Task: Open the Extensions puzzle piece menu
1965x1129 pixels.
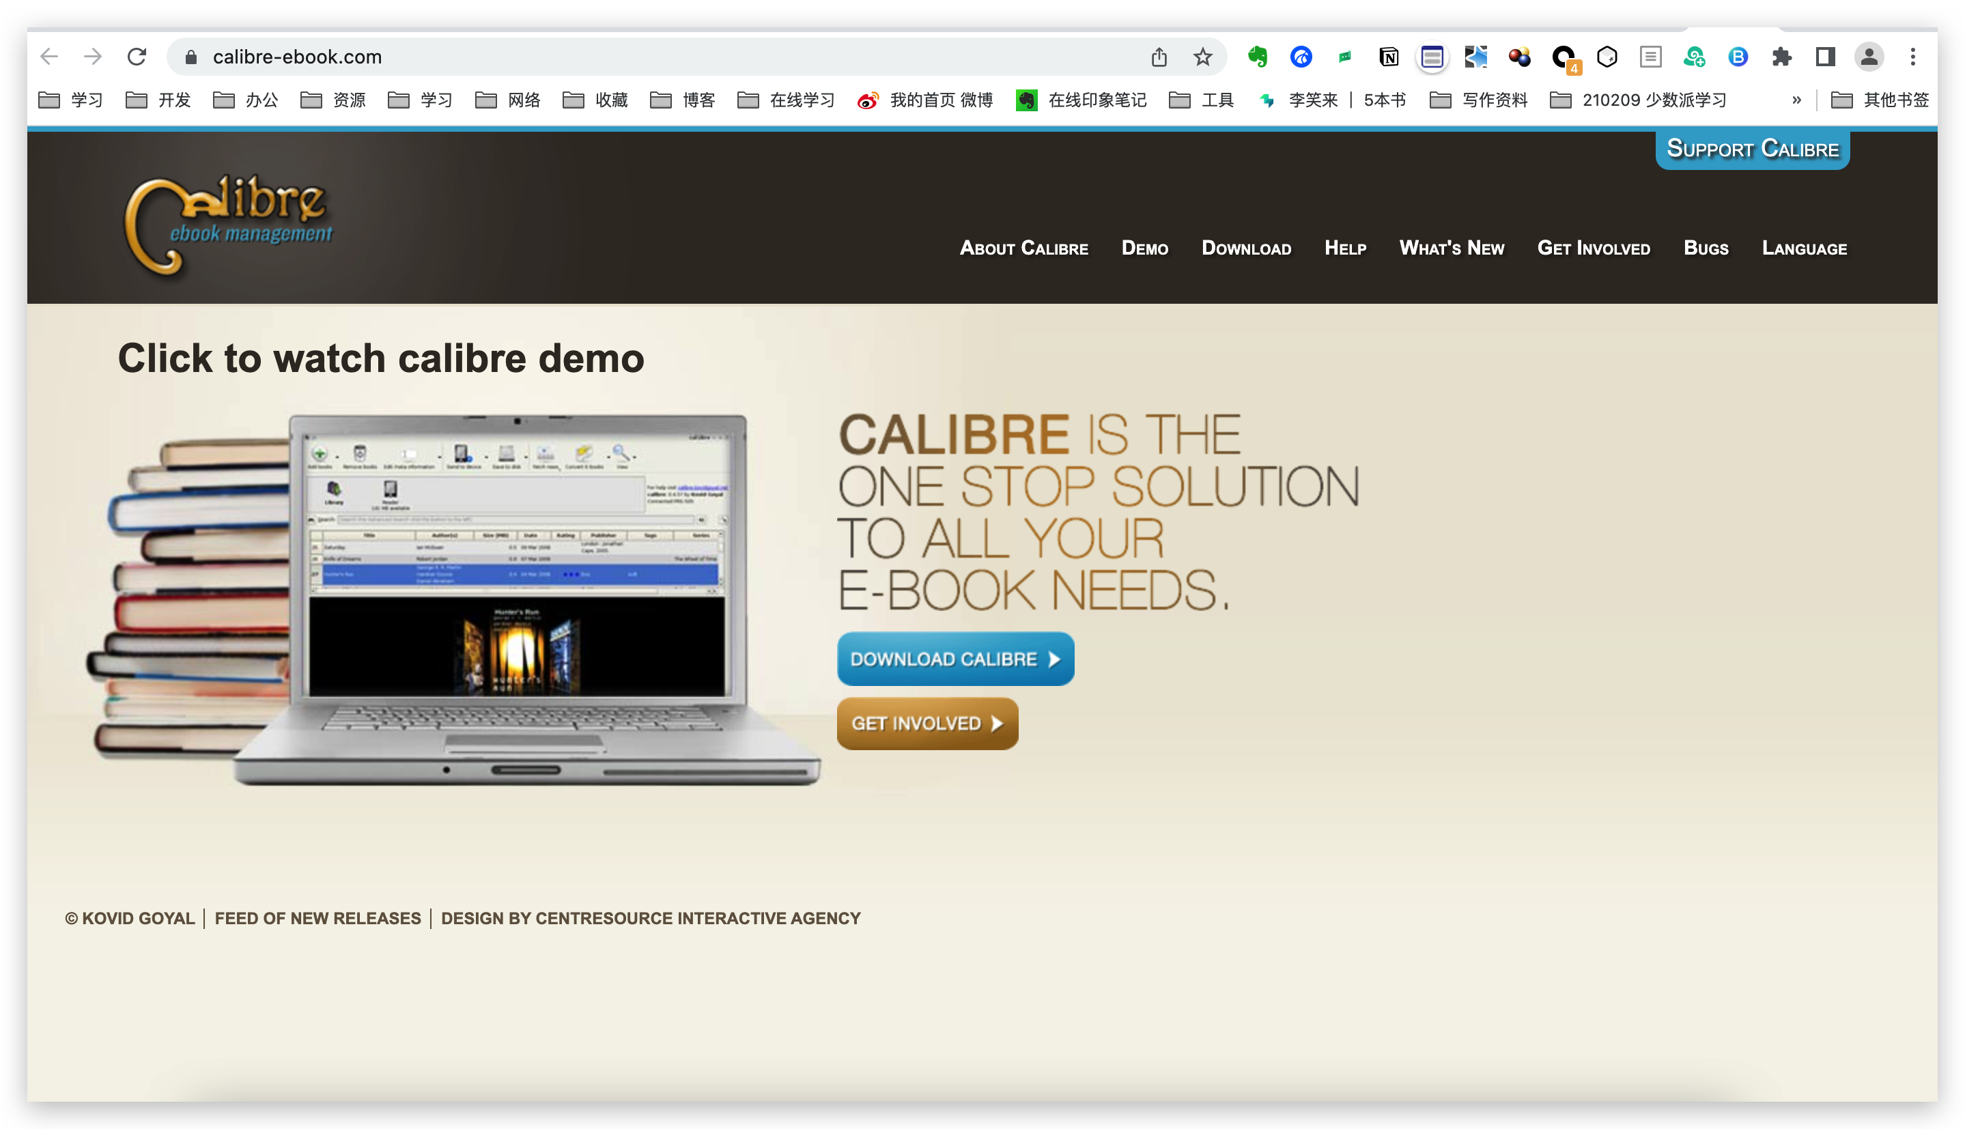Action: (x=1781, y=57)
